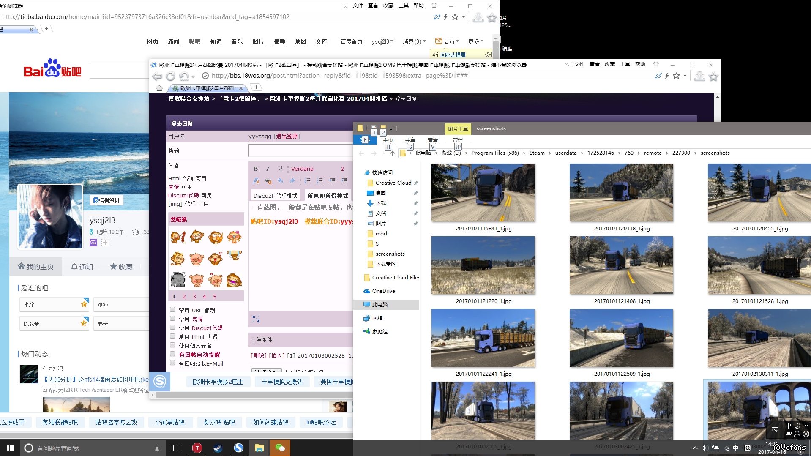This screenshot has height=456, width=811.
Task: Tick the 有回帖给我E-Mail checkbox
Action: click(x=172, y=363)
